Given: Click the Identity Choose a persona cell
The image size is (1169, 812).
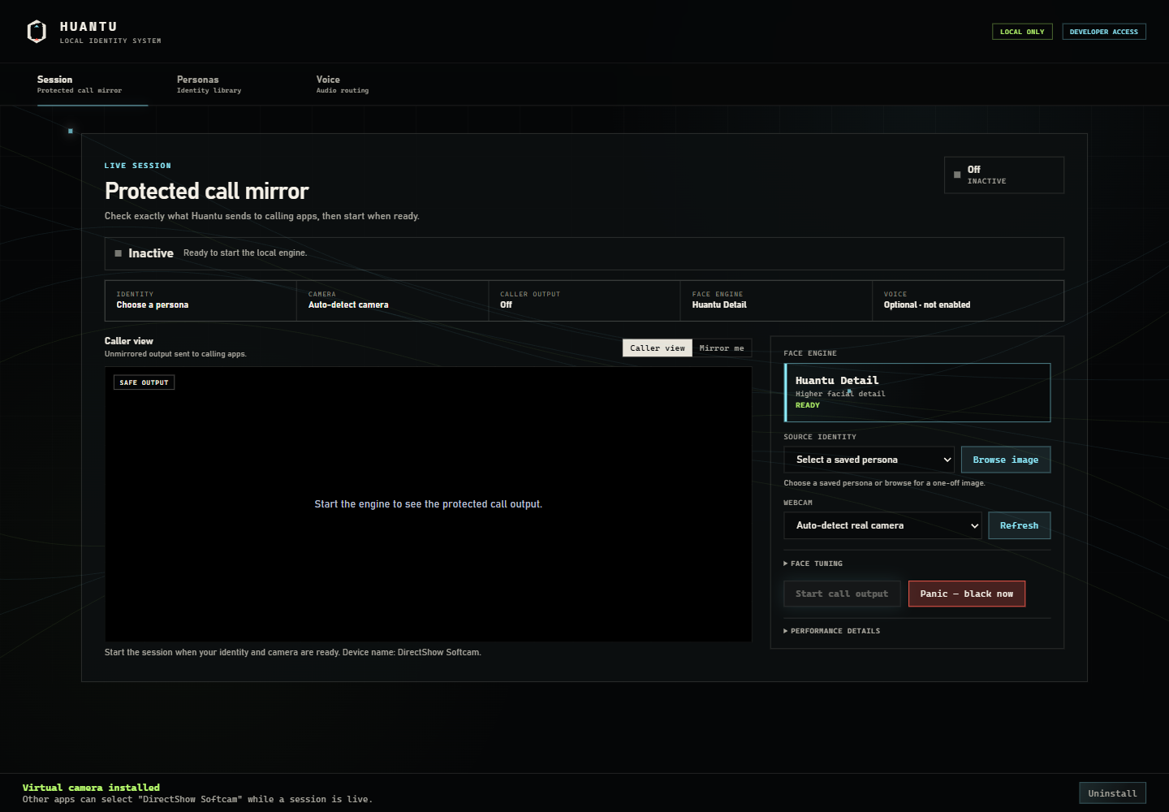Looking at the screenshot, I should [x=201, y=300].
